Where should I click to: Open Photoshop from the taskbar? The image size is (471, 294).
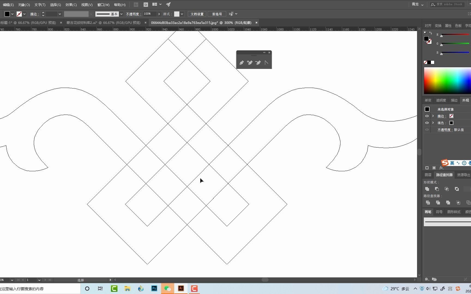pyautogui.click(x=154, y=289)
